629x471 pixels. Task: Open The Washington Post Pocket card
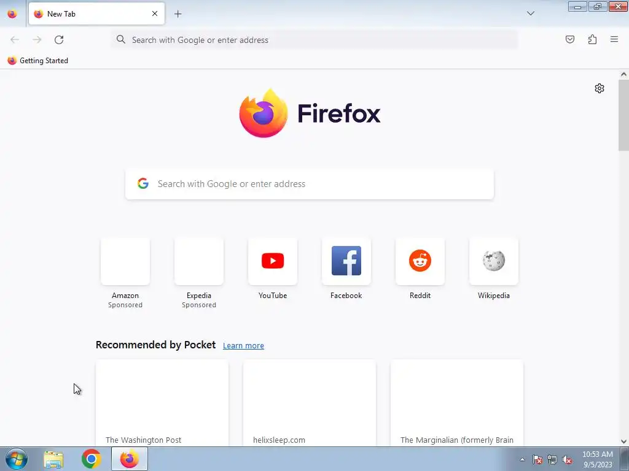pyautogui.click(x=162, y=403)
